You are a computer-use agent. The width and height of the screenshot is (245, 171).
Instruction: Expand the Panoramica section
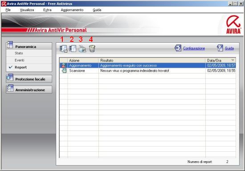pyautogui.click(x=29, y=47)
